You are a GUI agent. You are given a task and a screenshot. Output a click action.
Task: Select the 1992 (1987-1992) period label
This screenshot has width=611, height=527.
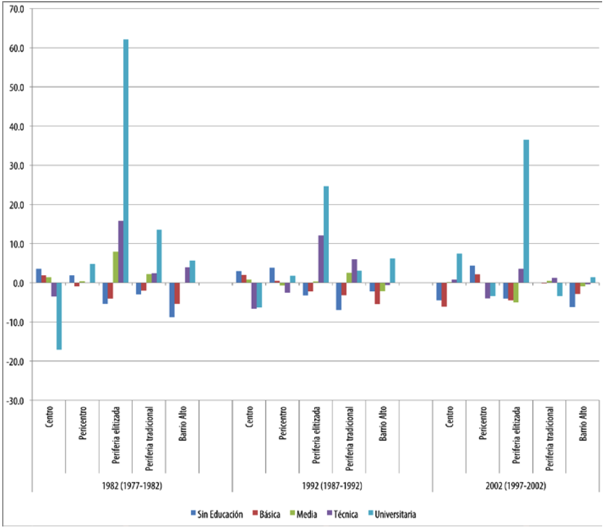(332, 486)
